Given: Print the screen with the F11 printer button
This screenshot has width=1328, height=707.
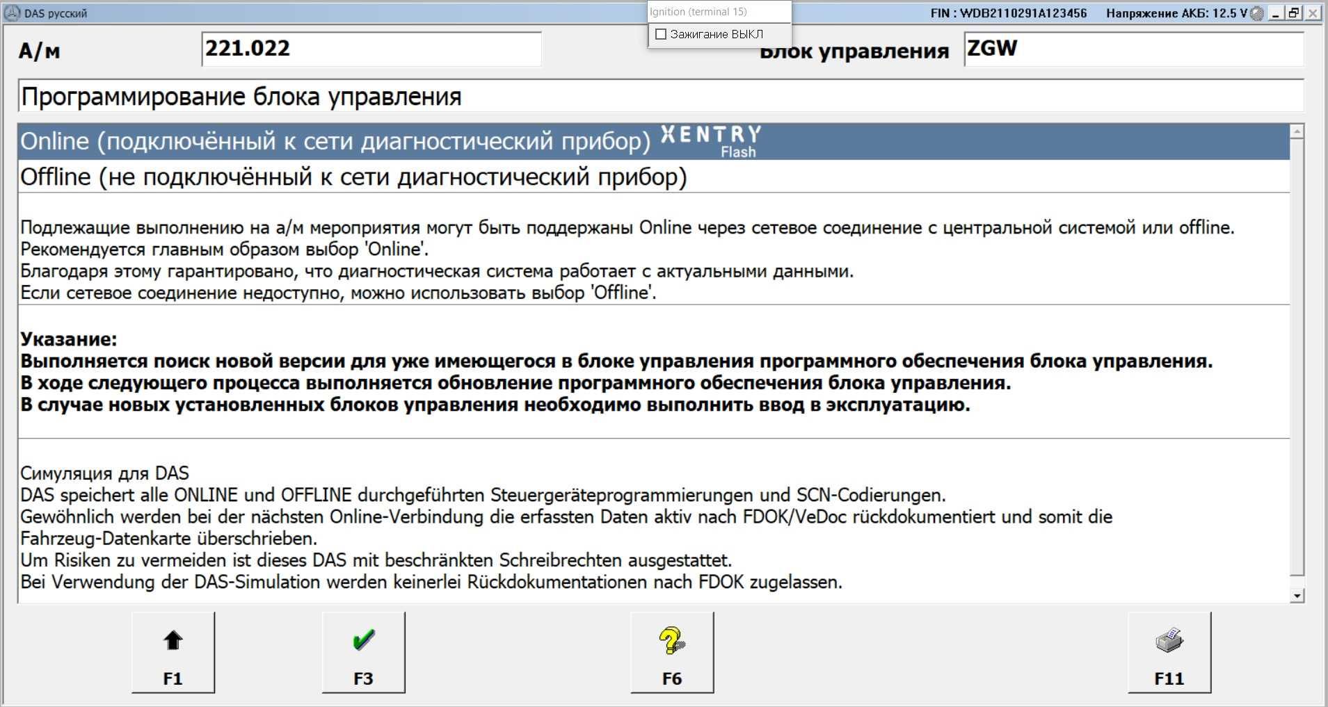Looking at the screenshot, I should pyautogui.click(x=1169, y=652).
